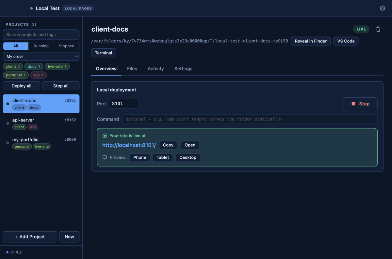Open the My order sort dropdown

click(41, 57)
